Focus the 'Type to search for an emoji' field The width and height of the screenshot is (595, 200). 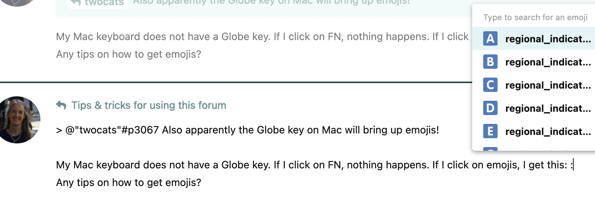tap(535, 17)
